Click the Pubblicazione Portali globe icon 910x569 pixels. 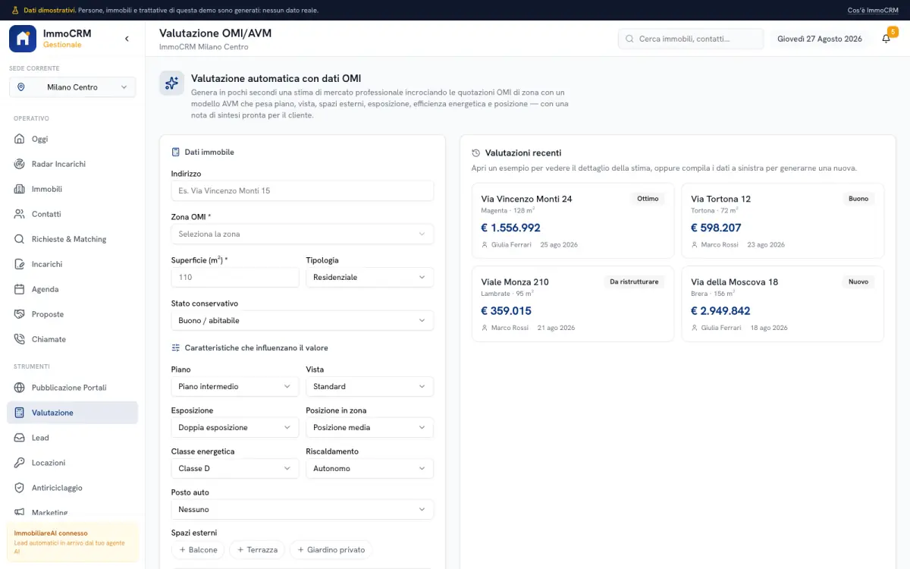[x=20, y=388]
